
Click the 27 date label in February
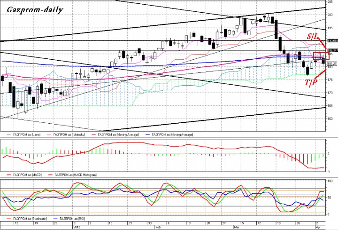point(224,223)
